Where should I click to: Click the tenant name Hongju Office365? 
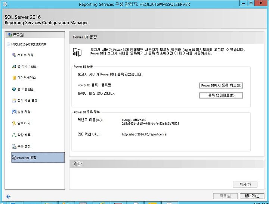[134, 120]
